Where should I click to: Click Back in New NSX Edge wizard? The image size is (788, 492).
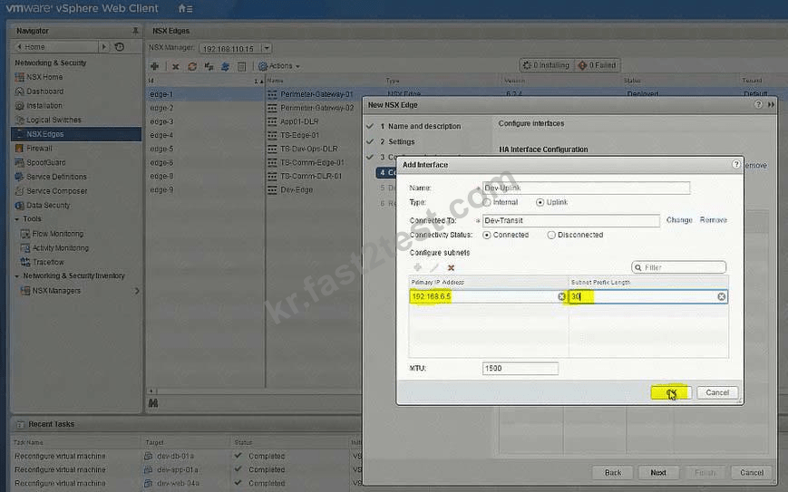tap(613, 472)
